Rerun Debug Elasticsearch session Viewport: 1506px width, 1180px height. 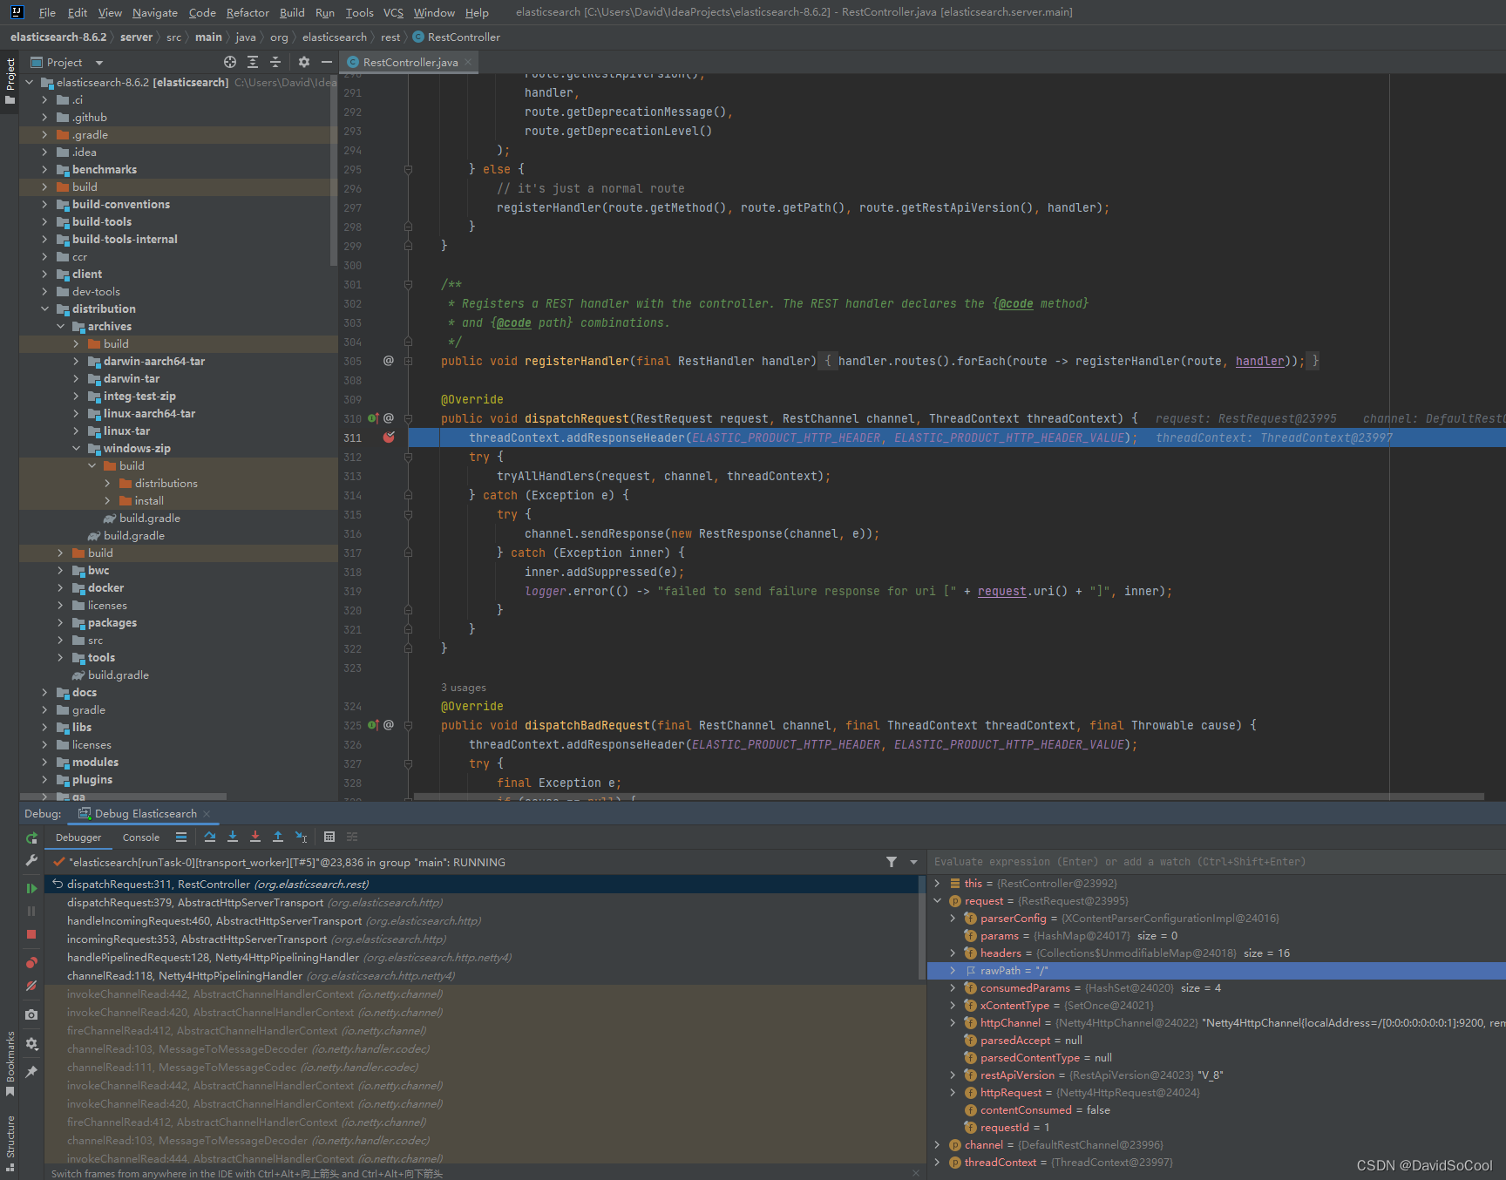click(x=31, y=838)
